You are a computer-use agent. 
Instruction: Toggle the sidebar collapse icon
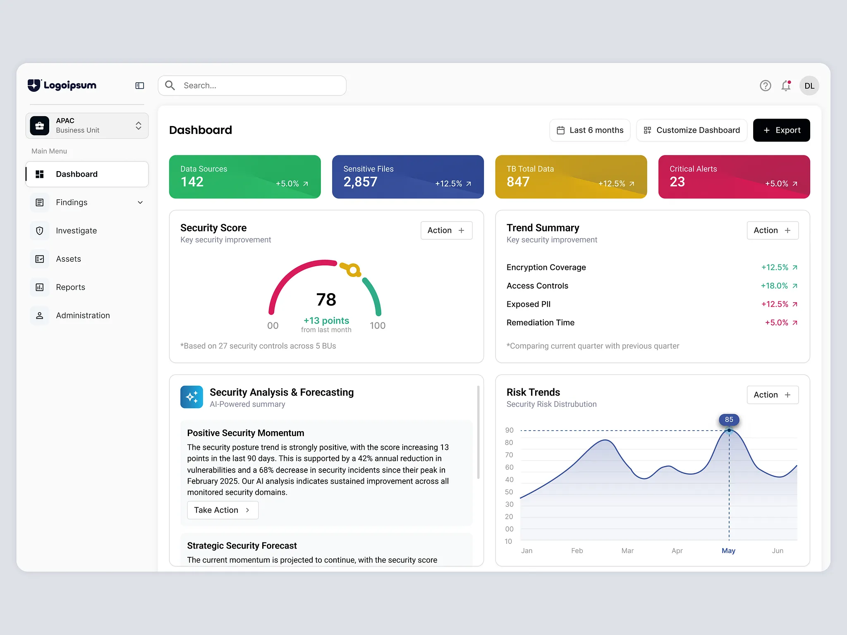coord(140,86)
